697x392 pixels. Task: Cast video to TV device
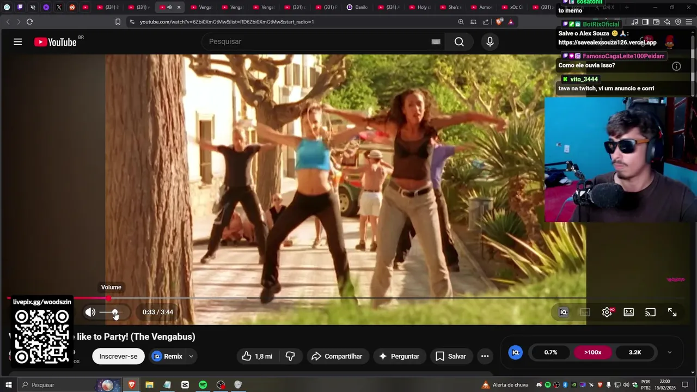pyautogui.click(x=651, y=312)
